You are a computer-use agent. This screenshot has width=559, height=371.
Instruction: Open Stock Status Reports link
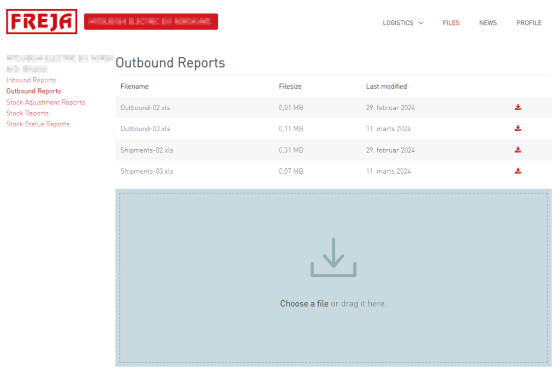point(38,124)
